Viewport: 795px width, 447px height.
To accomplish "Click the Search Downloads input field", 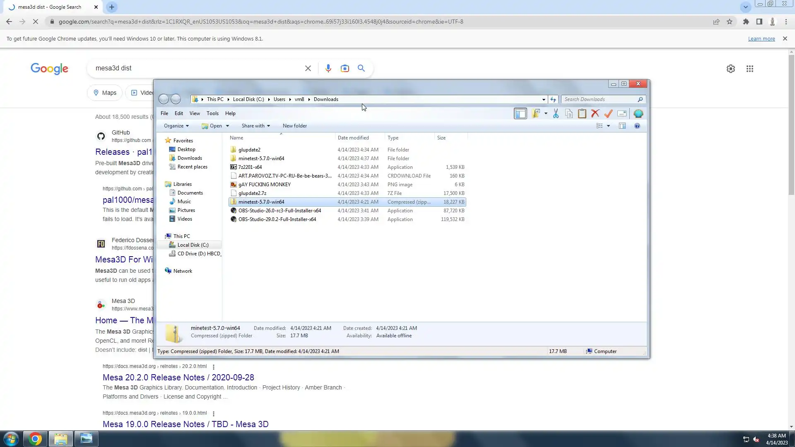I will 599,99.
